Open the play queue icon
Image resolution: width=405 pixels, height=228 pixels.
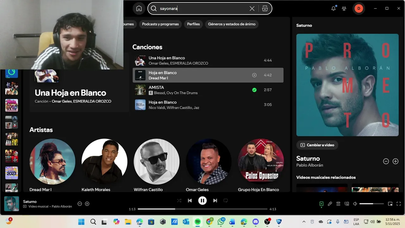click(338, 204)
